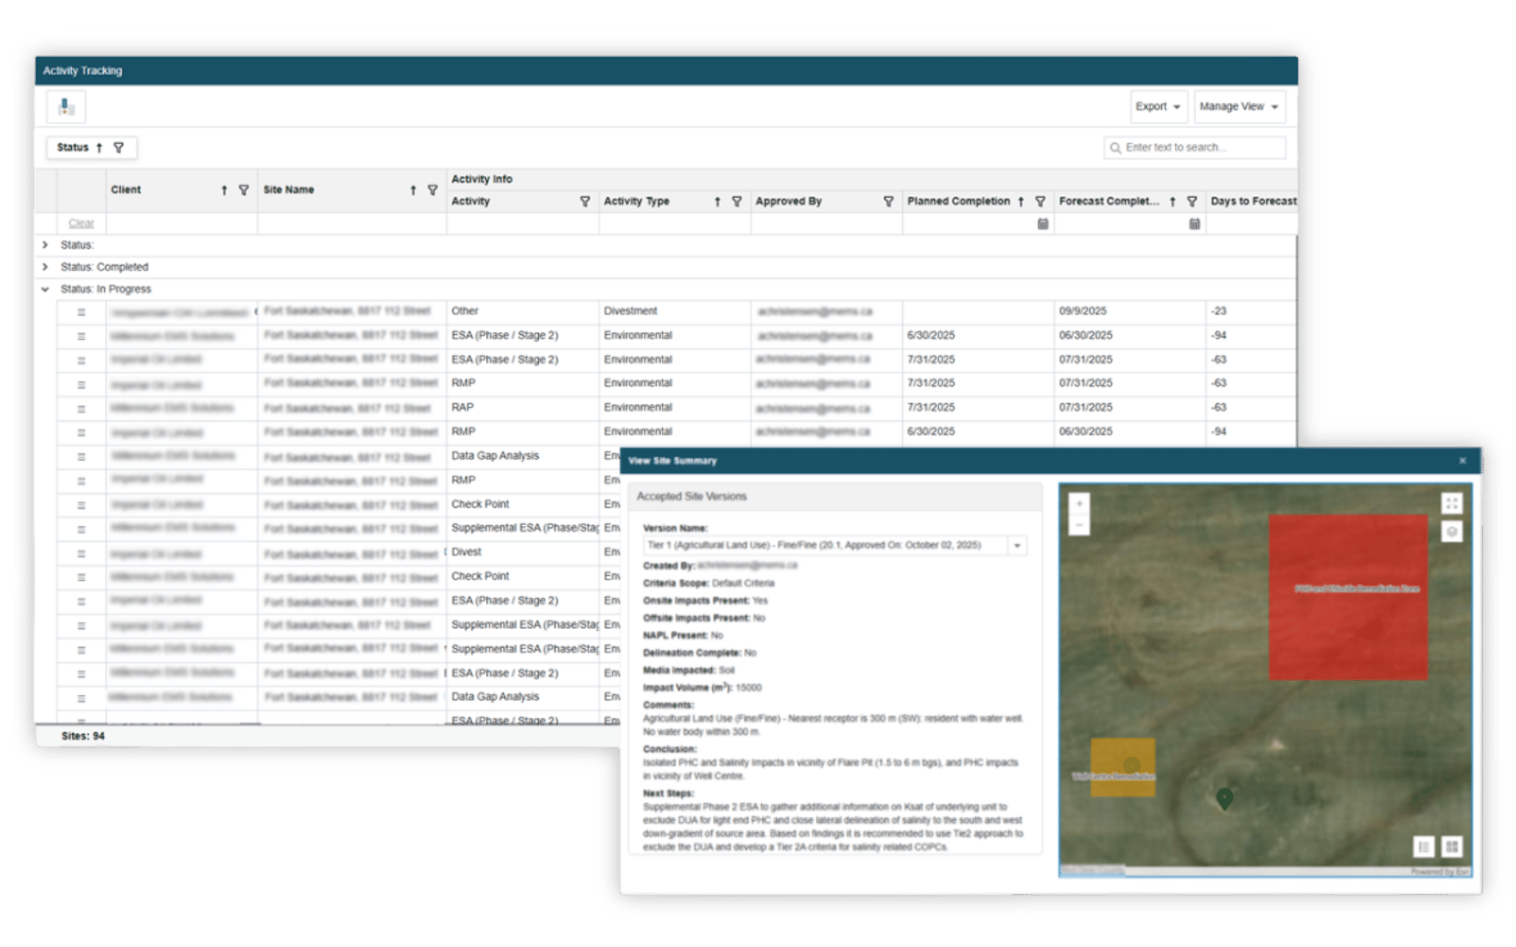Focus the 'Enter text to search' field
Screen dimensions: 1516x947
coord(1195,148)
